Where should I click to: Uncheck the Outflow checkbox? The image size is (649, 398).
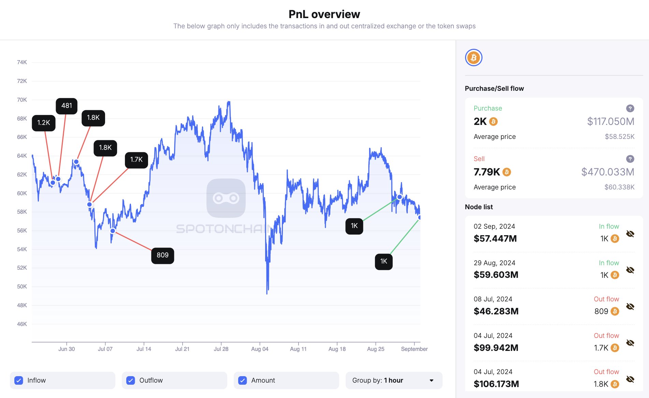click(131, 380)
